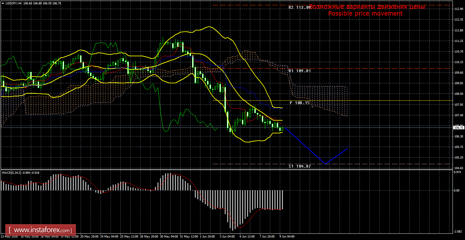465x240 pixels.
Task: Click the 25 May 12:00 time label
Action: (x=130, y=237)
